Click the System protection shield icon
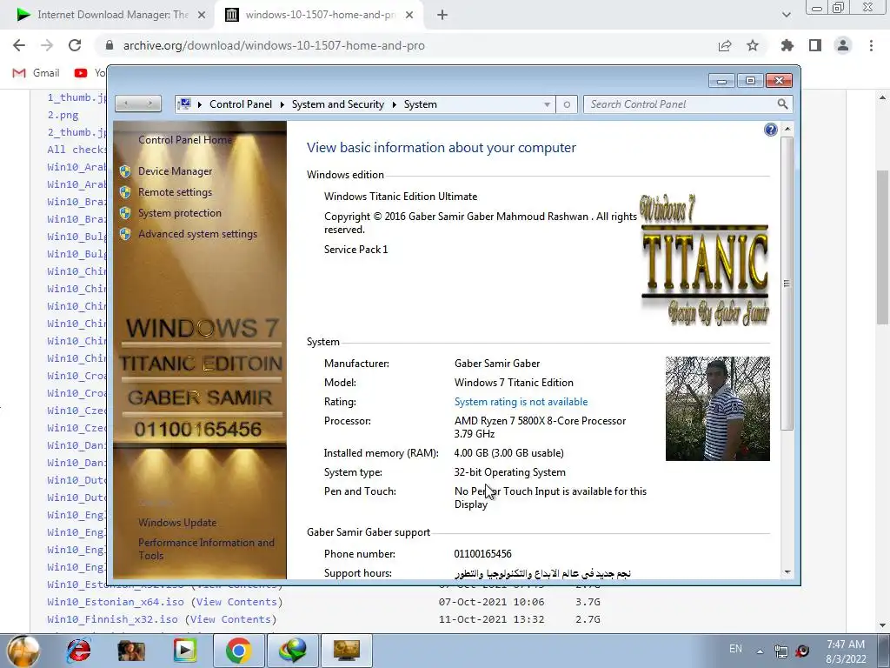This screenshot has width=890, height=668. [125, 213]
